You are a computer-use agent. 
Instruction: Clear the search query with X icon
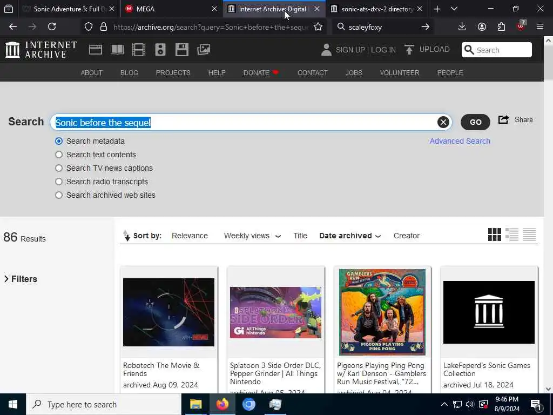click(443, 122)
